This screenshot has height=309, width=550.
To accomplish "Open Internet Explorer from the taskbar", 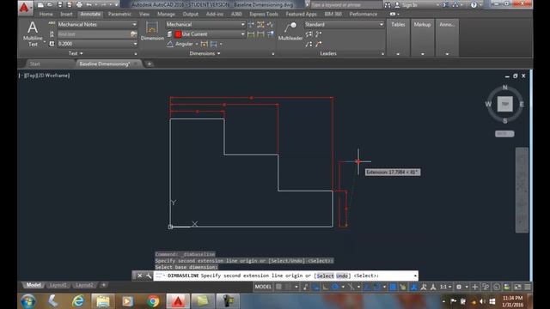I will coord(78,301).
